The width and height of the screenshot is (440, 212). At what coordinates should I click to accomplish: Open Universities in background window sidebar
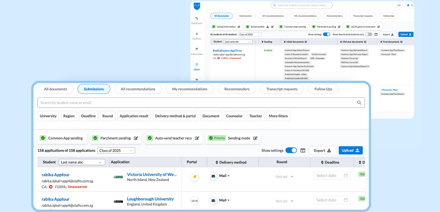[197, 51]
